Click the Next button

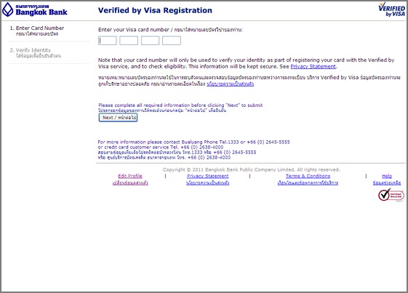pyautogui.click(x=118, y=118)
